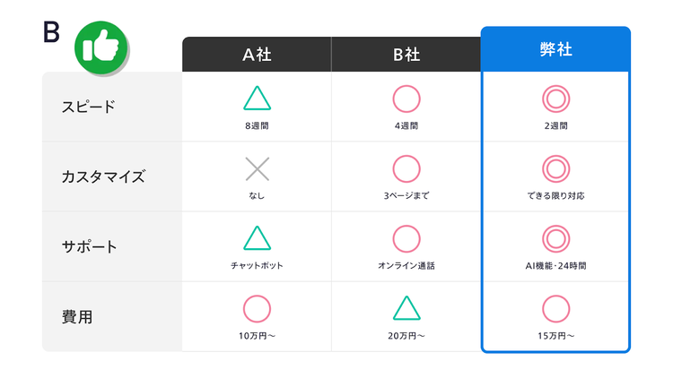The width and height of the screenshot is (673, 378).
Task: Click the triangle icon above 20万円〜
Action: click(x=406, y=308)
